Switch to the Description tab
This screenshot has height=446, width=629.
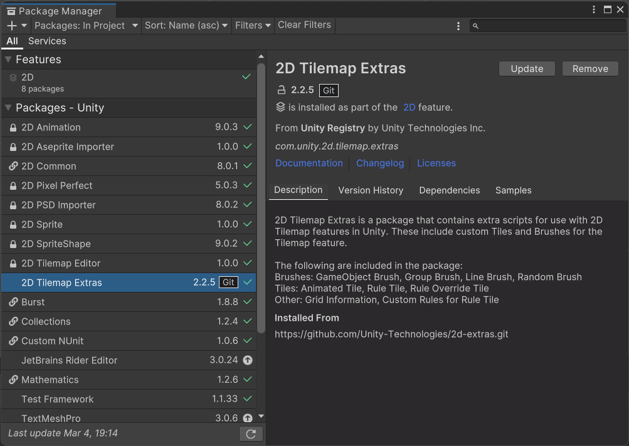[298, 190]
